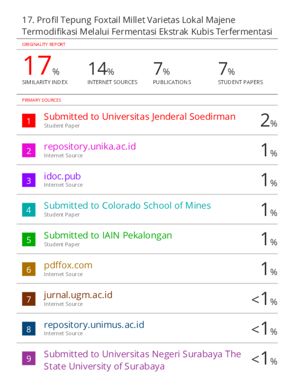299x387 pixels.
Task: Open the pdffox.com source link
Action: (68, 266)
